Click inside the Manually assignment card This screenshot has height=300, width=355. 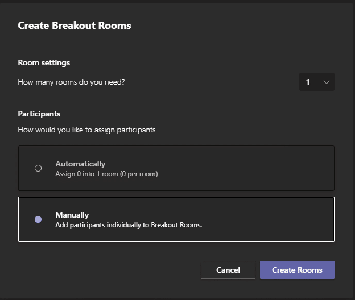click(x=176, y=219)
